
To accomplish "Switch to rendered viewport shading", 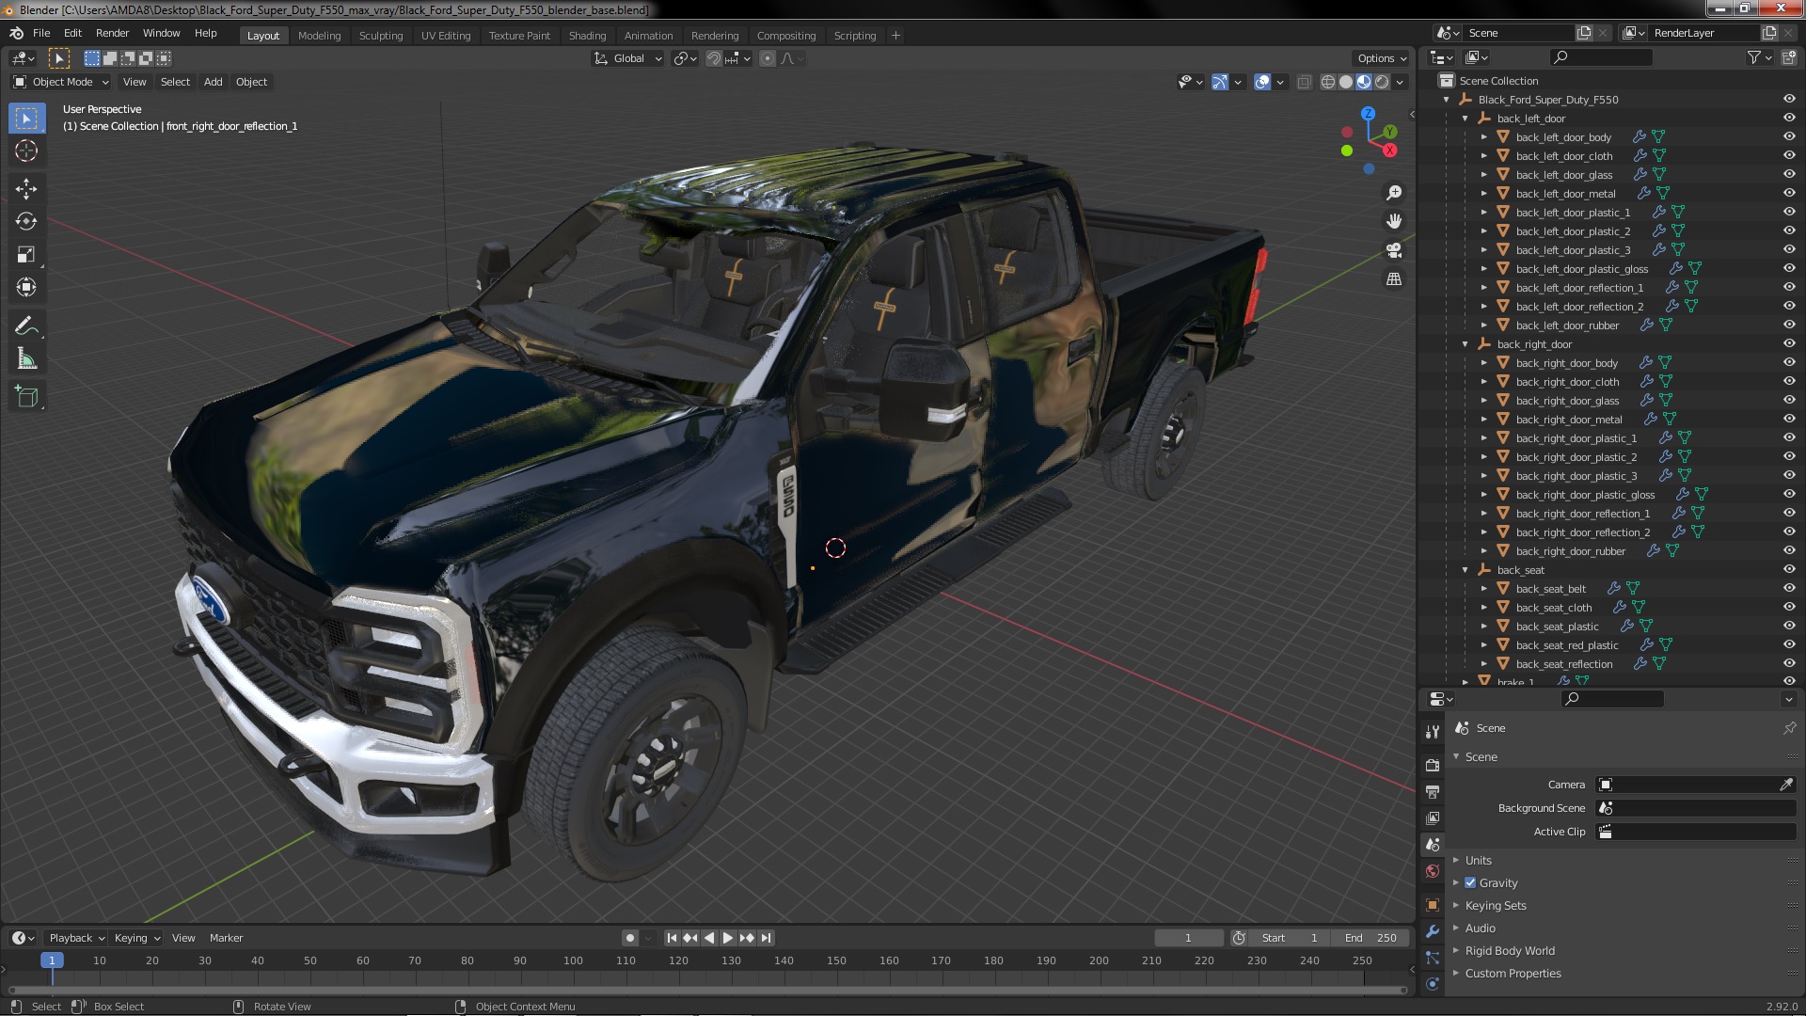I will 1382,82.
